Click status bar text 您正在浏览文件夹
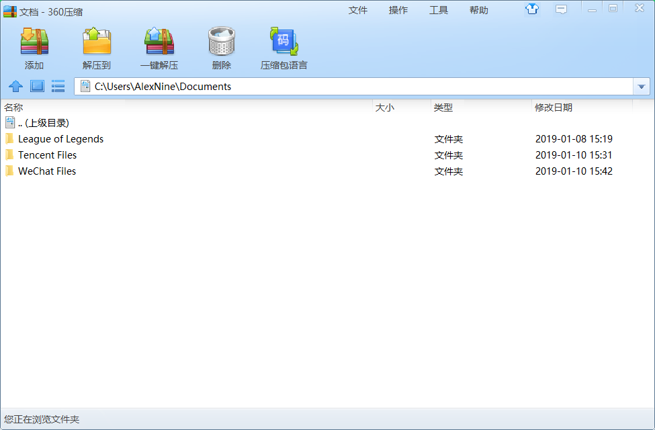Viewport: 655px width, 430px height. pyautogui.click(x=42, y=419)
